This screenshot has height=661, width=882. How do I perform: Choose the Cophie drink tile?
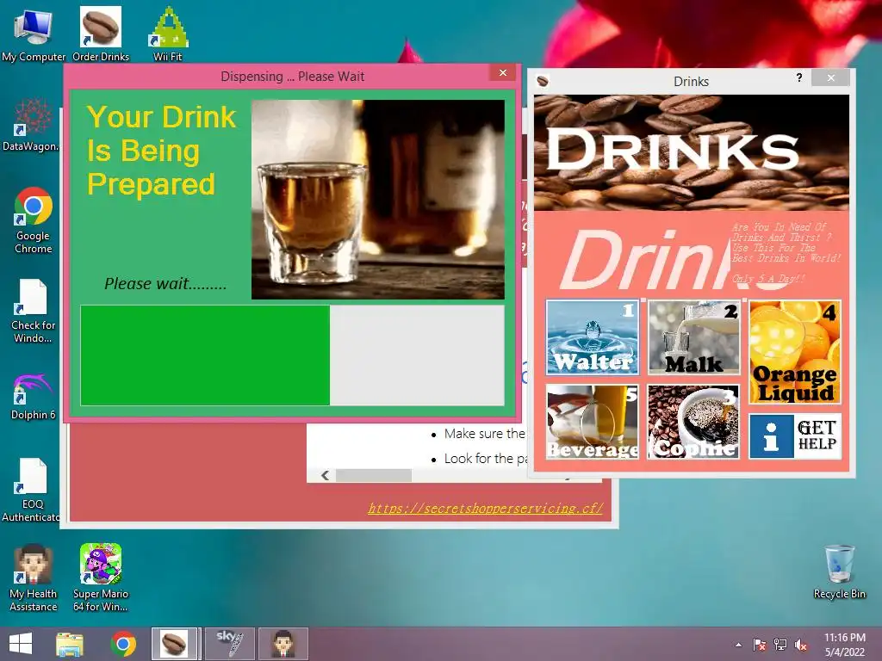click(693, 422)
